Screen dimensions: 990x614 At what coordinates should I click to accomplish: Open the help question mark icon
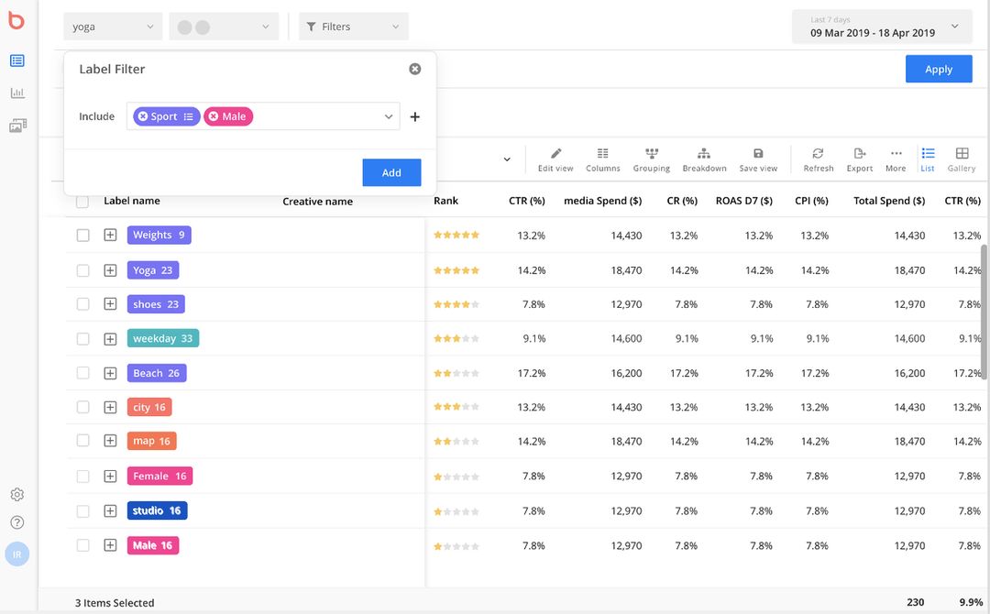click(x=17, y=522)
